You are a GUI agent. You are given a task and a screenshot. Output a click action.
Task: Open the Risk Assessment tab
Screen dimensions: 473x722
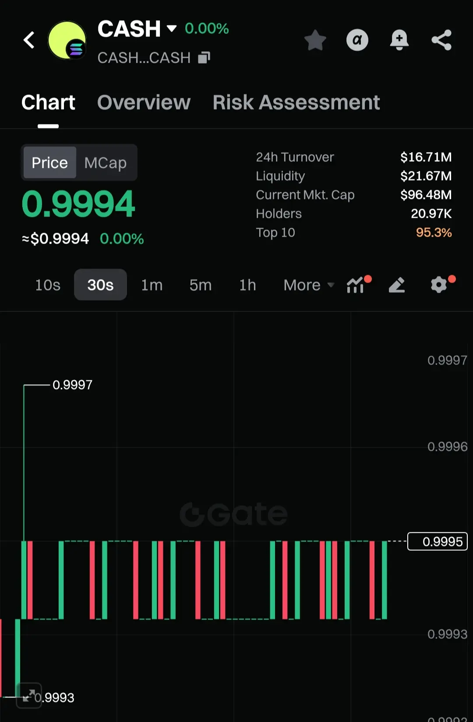pyautogui.click(x=296, y=103)
